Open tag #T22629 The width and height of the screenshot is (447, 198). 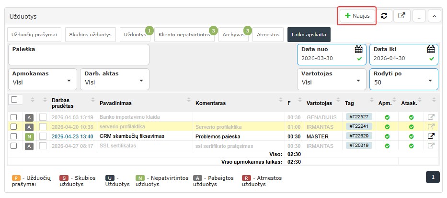359,136
